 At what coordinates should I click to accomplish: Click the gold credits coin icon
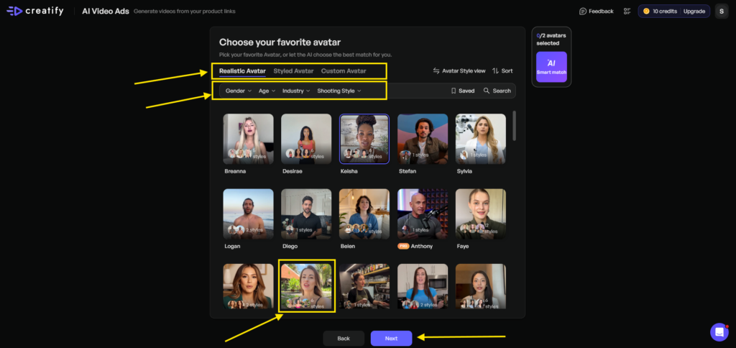coord(646,12)
